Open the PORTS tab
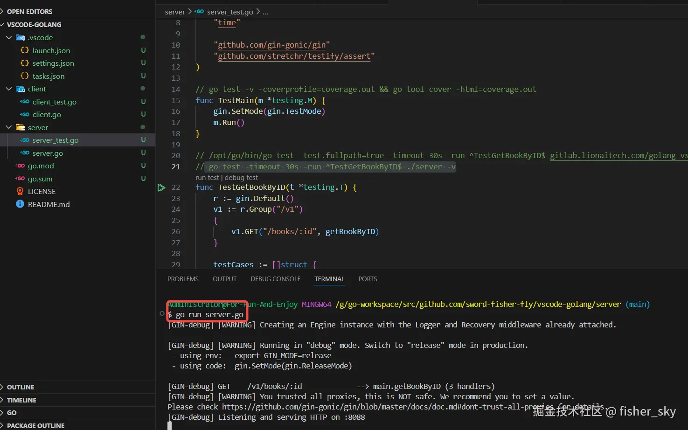The image size is (688, 430). tap(368, 279)
